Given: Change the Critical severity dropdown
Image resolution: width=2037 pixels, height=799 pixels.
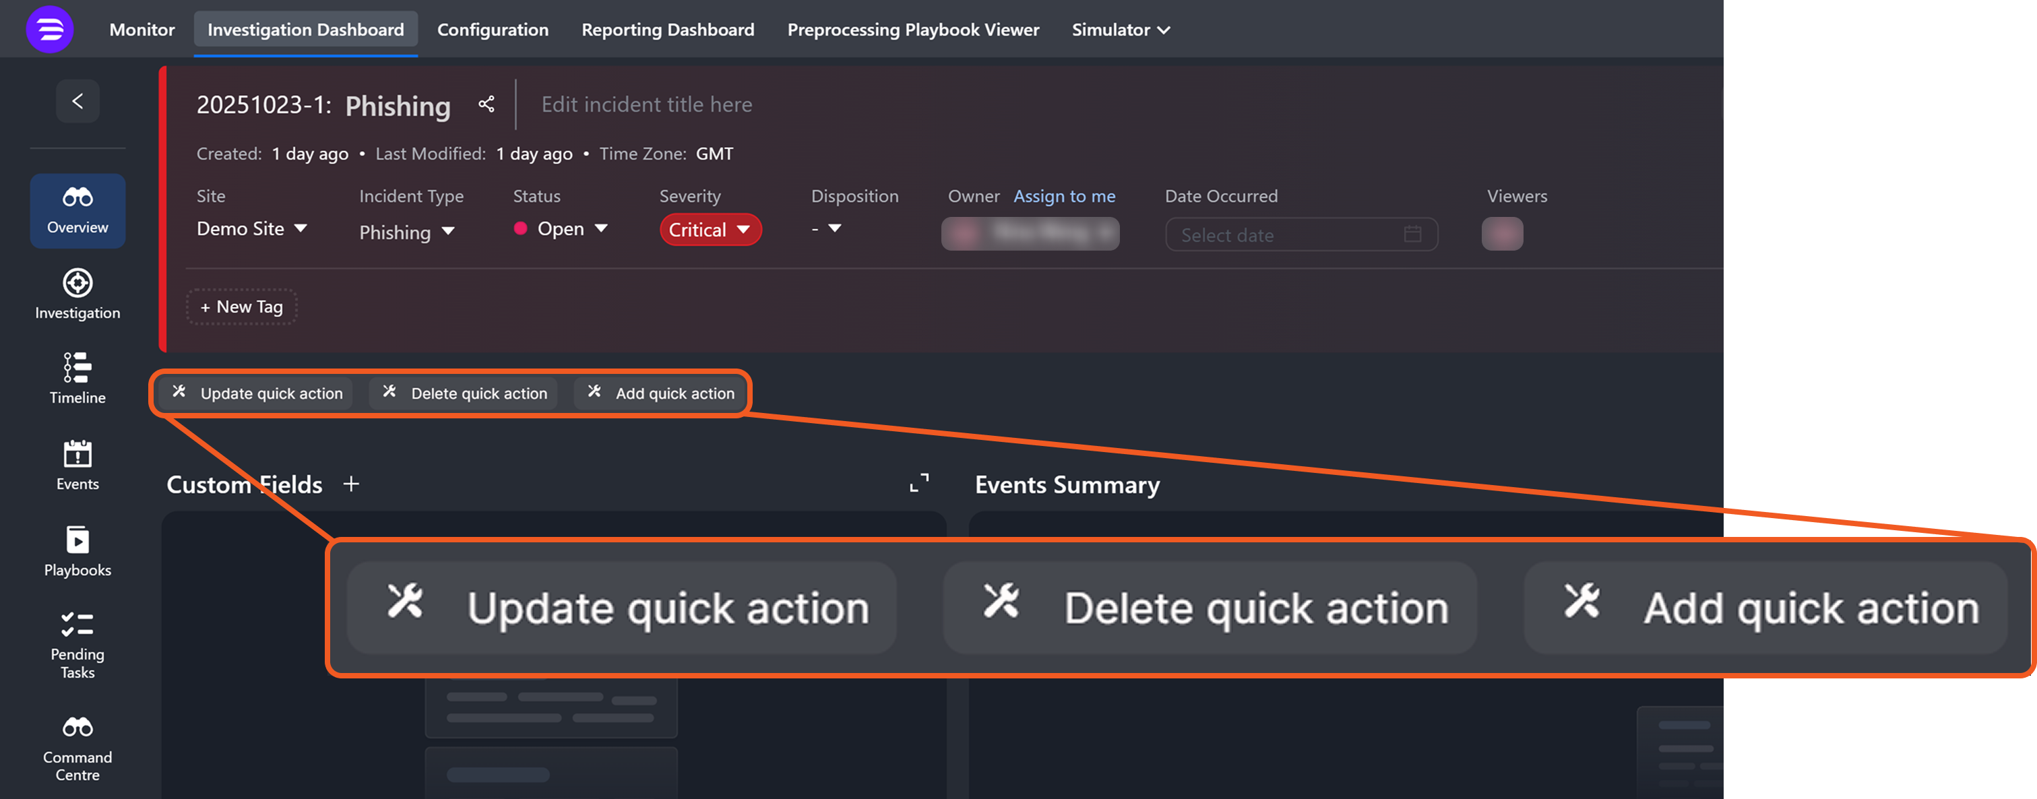Looking at the screenshot, I should coord(710,230).
